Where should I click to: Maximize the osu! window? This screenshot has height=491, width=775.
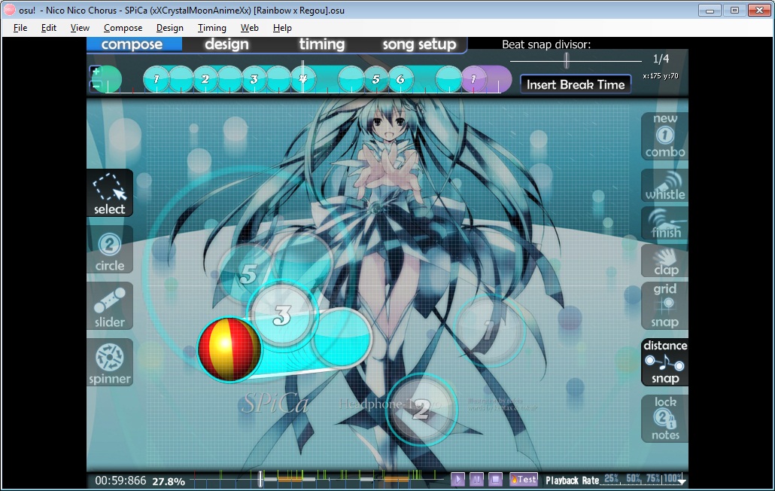tap(734, 10)
